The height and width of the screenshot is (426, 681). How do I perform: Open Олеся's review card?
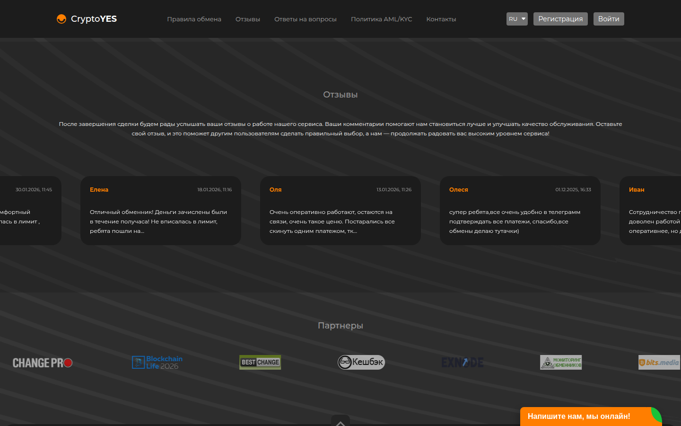tap(520, 211)
